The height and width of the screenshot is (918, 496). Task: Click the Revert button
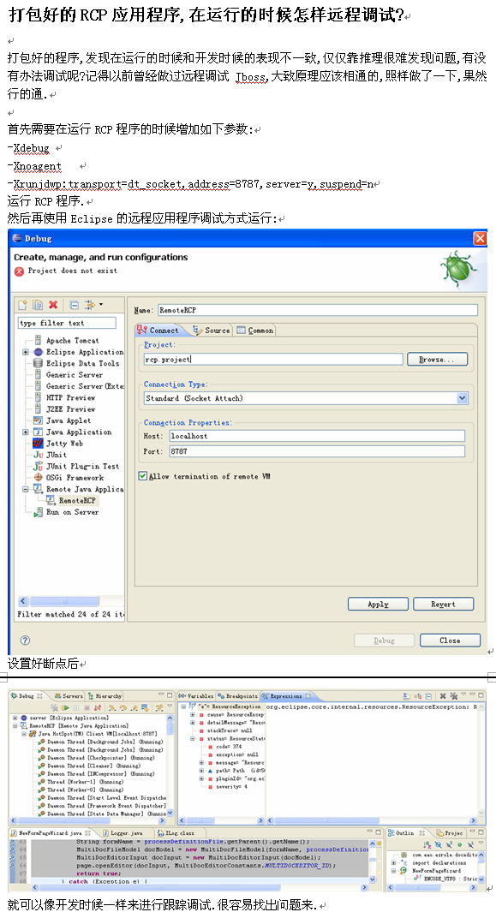tap(443, 605)
